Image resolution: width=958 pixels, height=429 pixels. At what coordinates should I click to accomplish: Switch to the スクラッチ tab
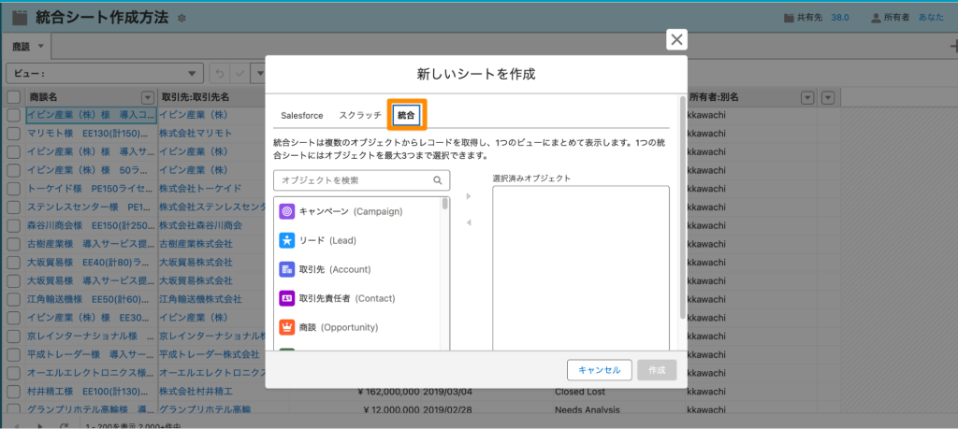(x=360, y=115)
